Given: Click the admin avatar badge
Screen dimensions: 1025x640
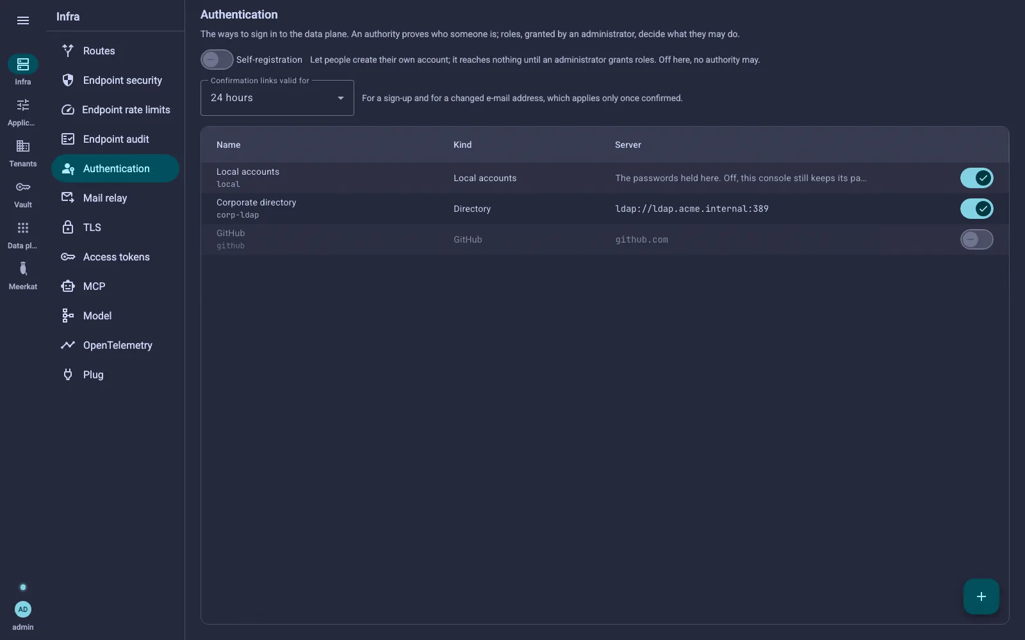Looking at the screenshot, I should [x=23, y=609].
